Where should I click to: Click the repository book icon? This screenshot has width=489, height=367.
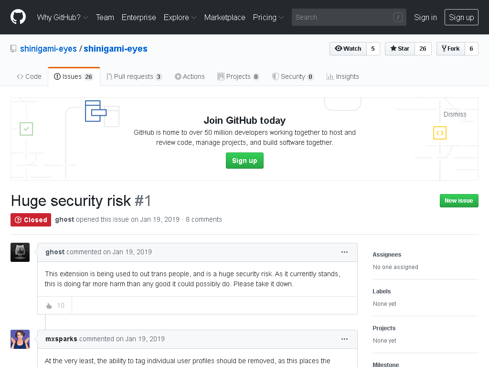13,49
